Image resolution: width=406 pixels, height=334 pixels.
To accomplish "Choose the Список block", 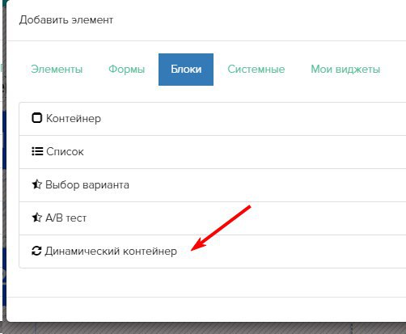I will click(x=213, y=152).
